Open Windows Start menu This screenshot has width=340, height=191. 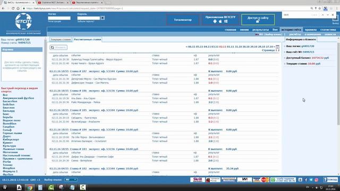tap(5, 187)
